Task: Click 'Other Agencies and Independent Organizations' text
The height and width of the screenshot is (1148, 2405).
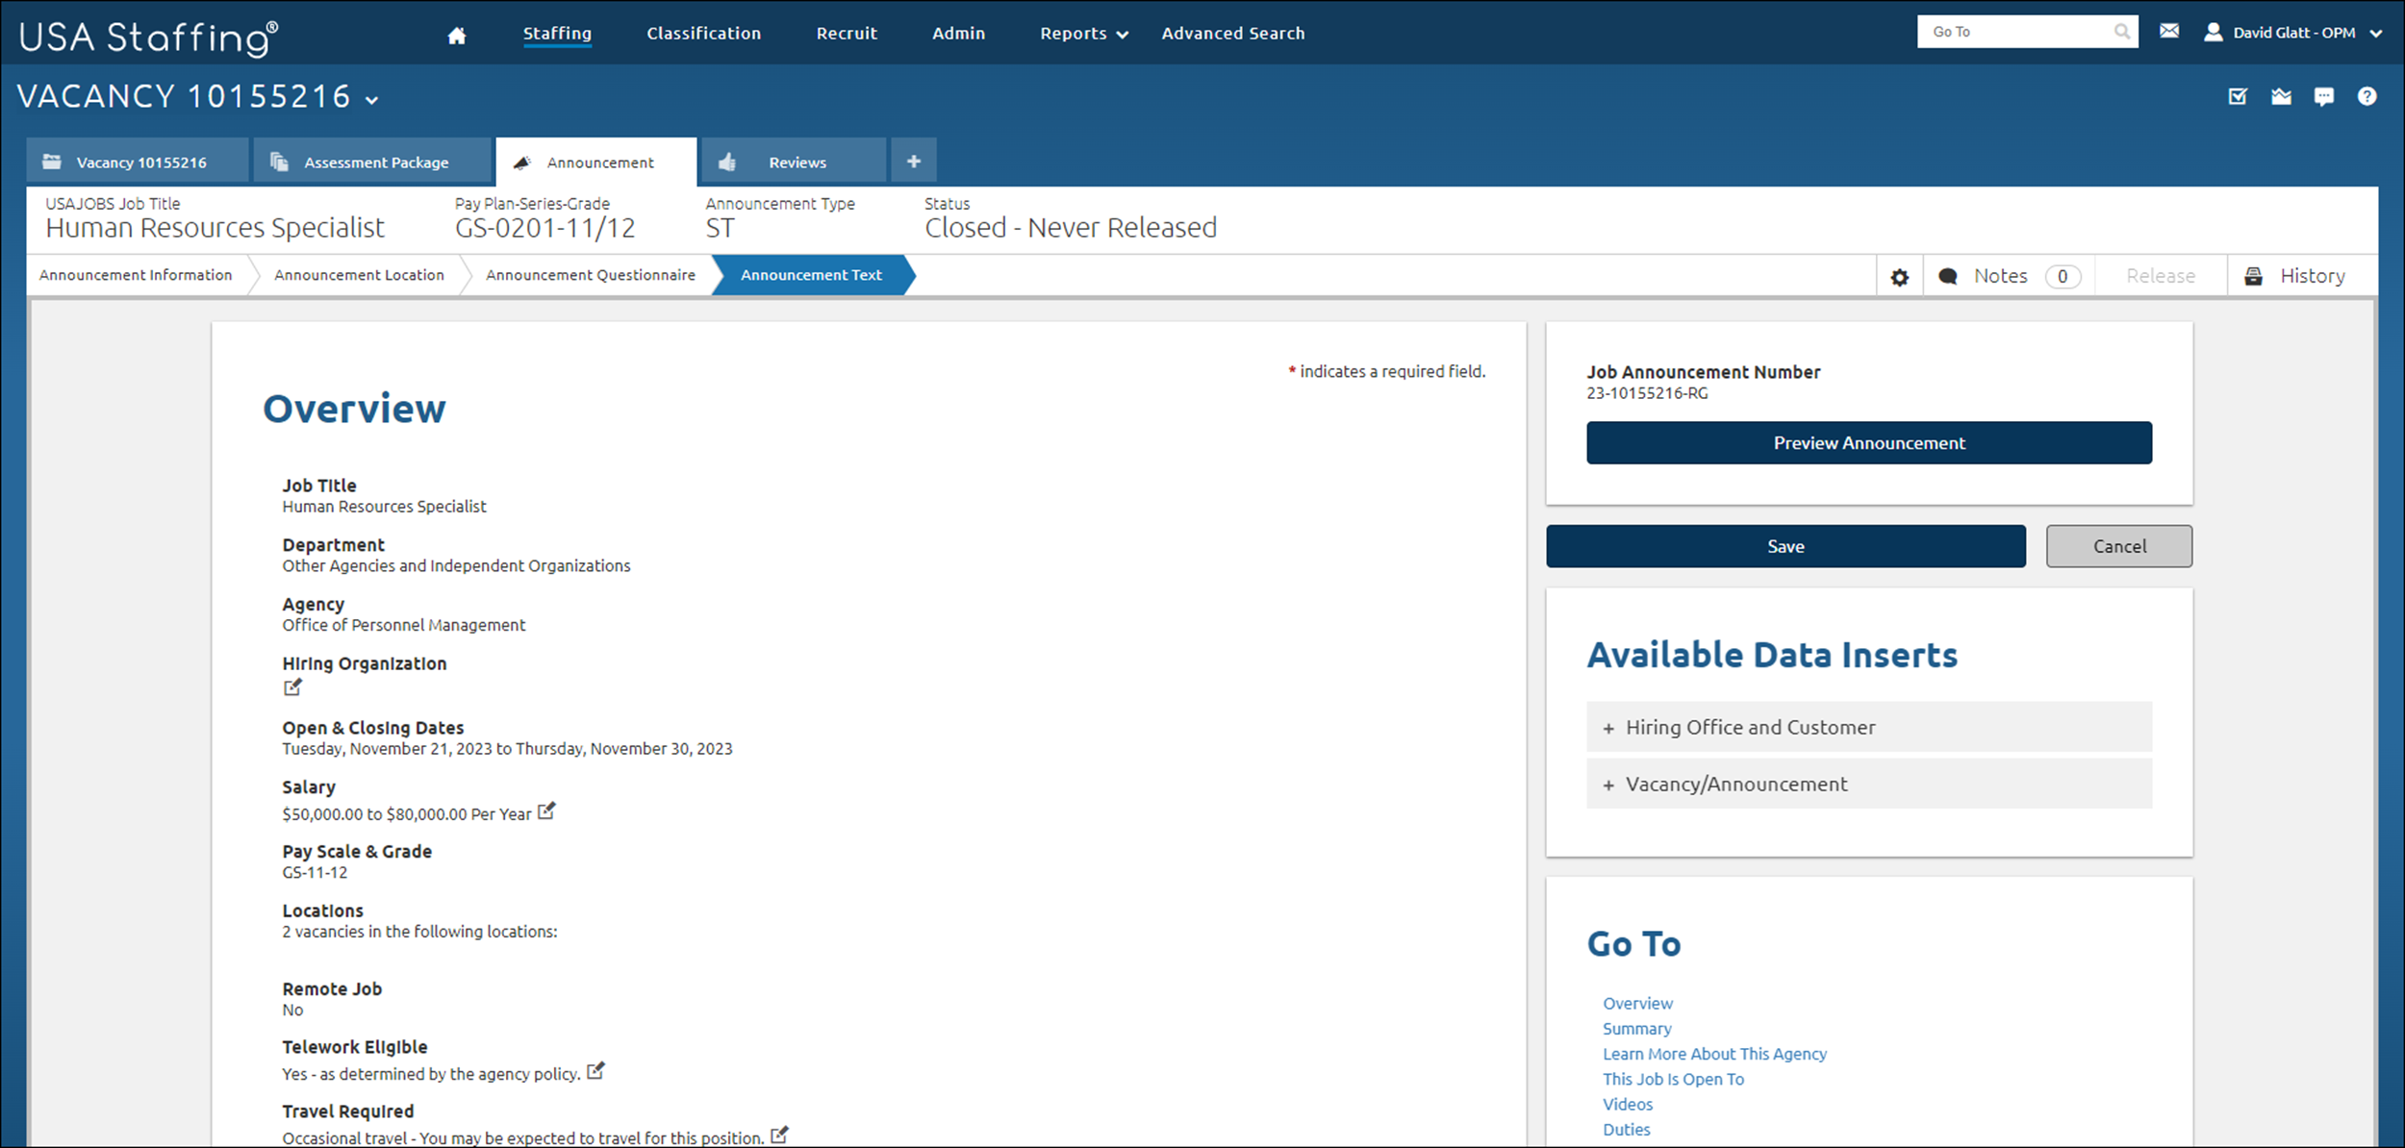Action: [x=456, y=566]
